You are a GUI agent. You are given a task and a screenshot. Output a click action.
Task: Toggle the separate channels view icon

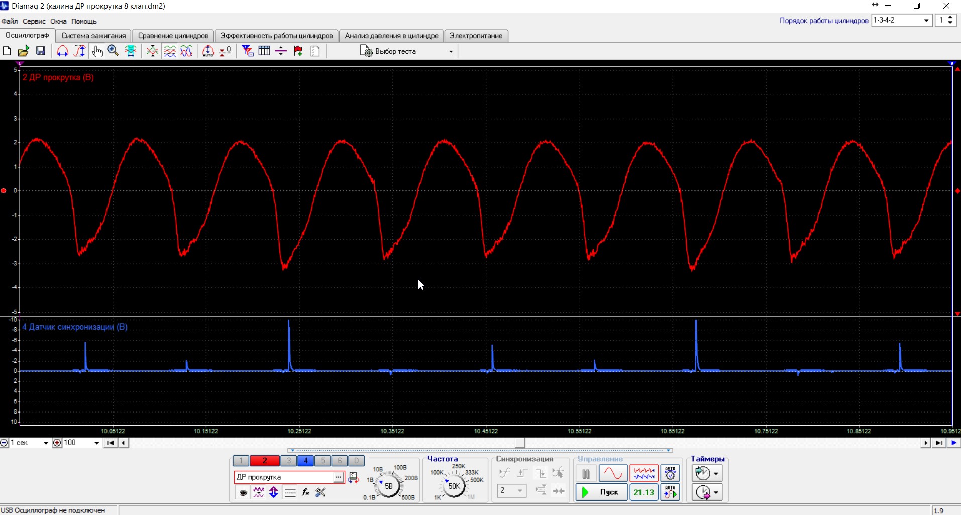pos(170,51)
